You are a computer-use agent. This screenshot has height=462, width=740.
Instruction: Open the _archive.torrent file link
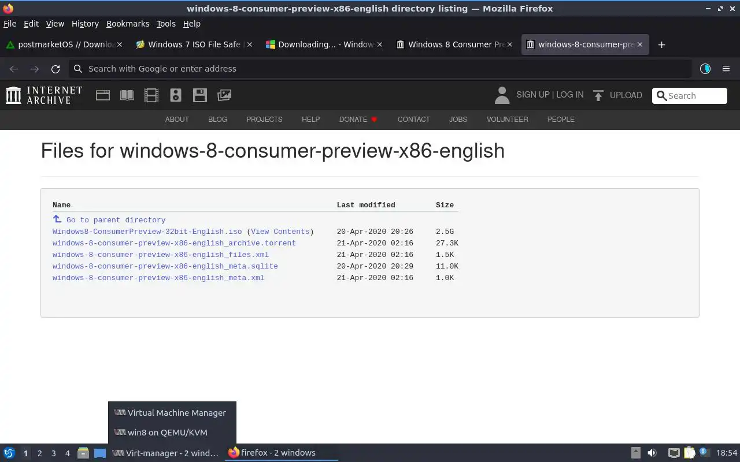(x=174, y=243)
